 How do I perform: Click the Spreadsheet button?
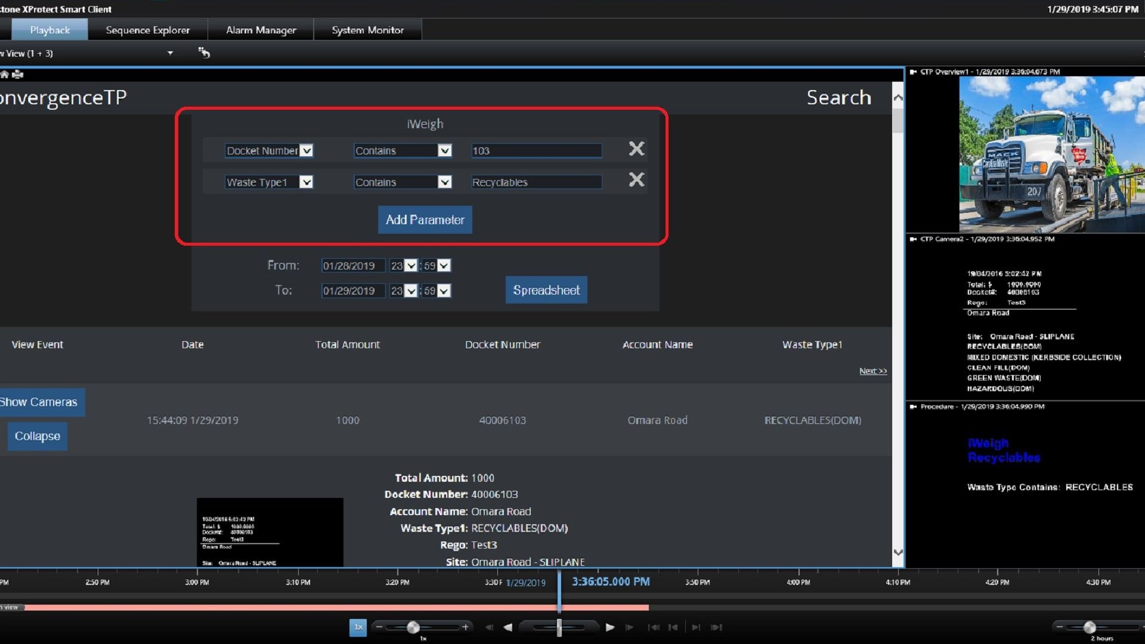click(x=546, y=290)
